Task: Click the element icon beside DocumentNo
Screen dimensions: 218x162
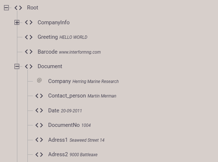Action: click(39, 125)
